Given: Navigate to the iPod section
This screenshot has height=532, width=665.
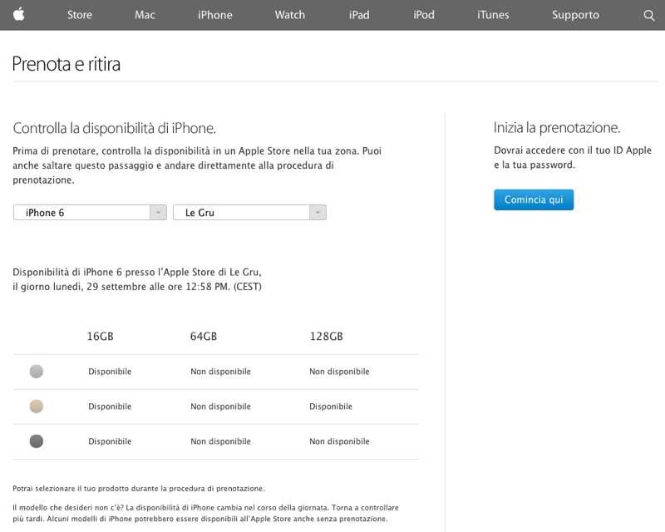Looking at the screenshot, I should 423,14.
